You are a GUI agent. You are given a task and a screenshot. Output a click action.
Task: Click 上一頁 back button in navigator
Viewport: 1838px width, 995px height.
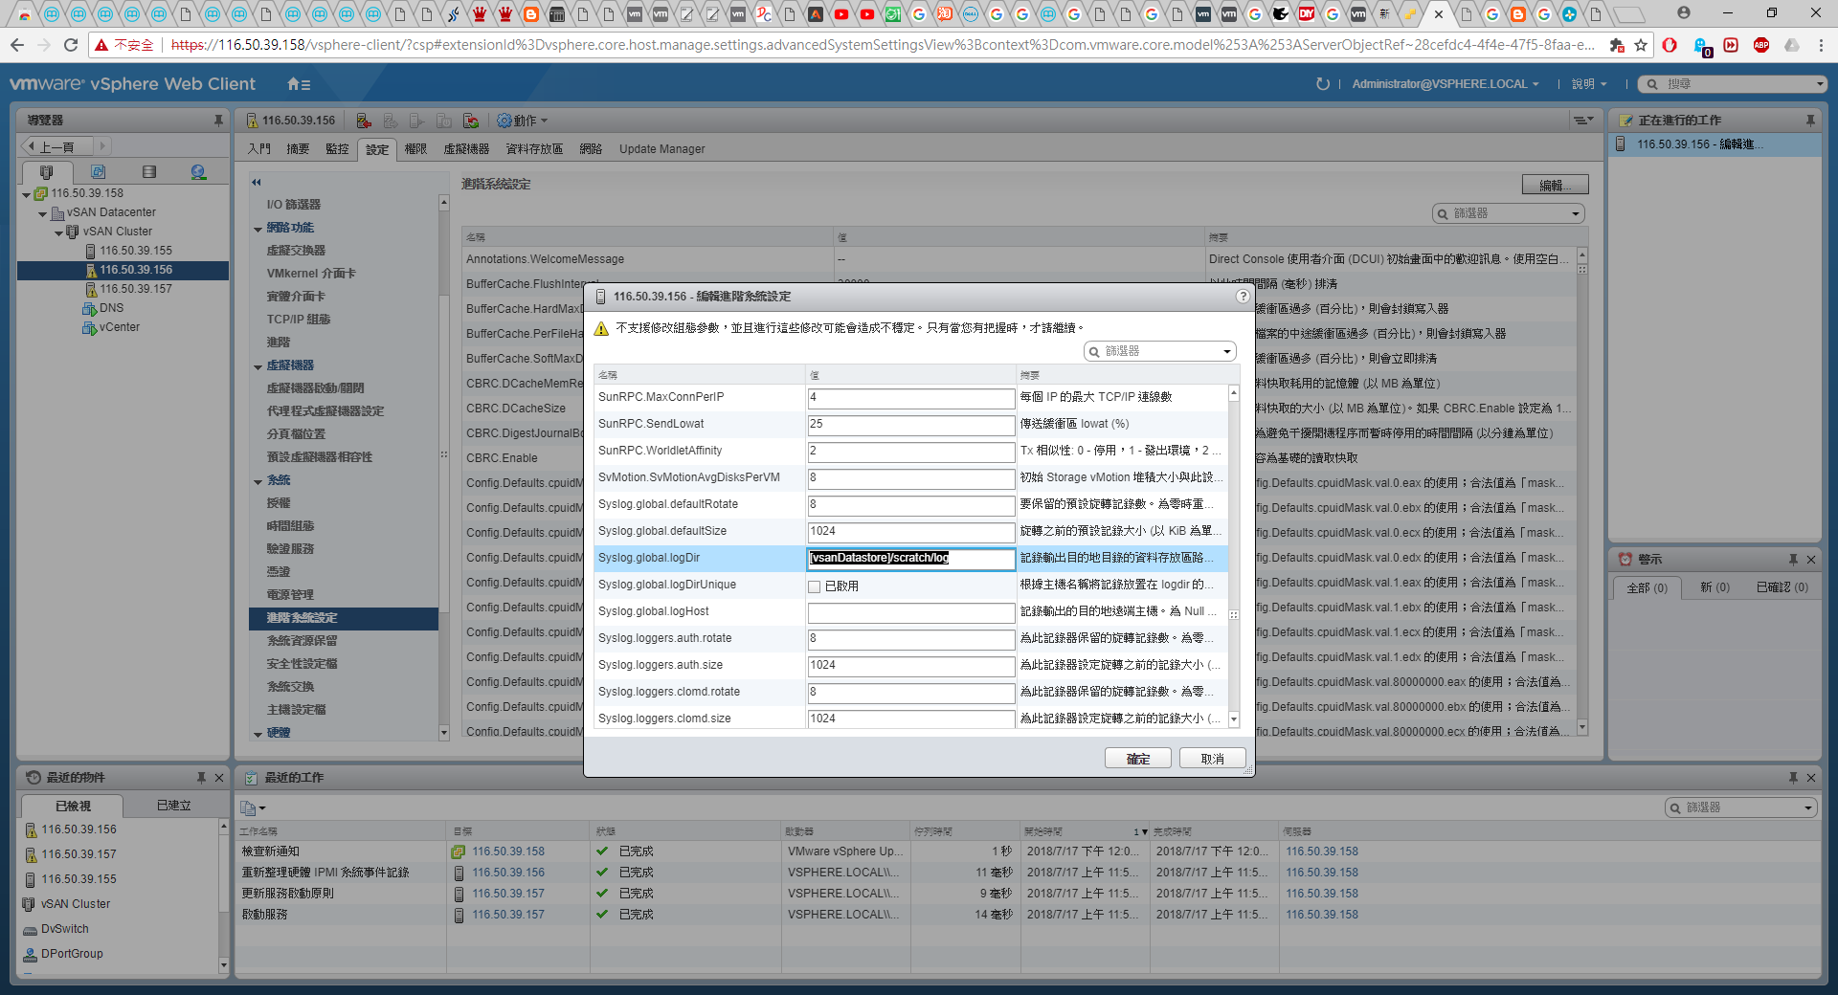coord(57,146)
